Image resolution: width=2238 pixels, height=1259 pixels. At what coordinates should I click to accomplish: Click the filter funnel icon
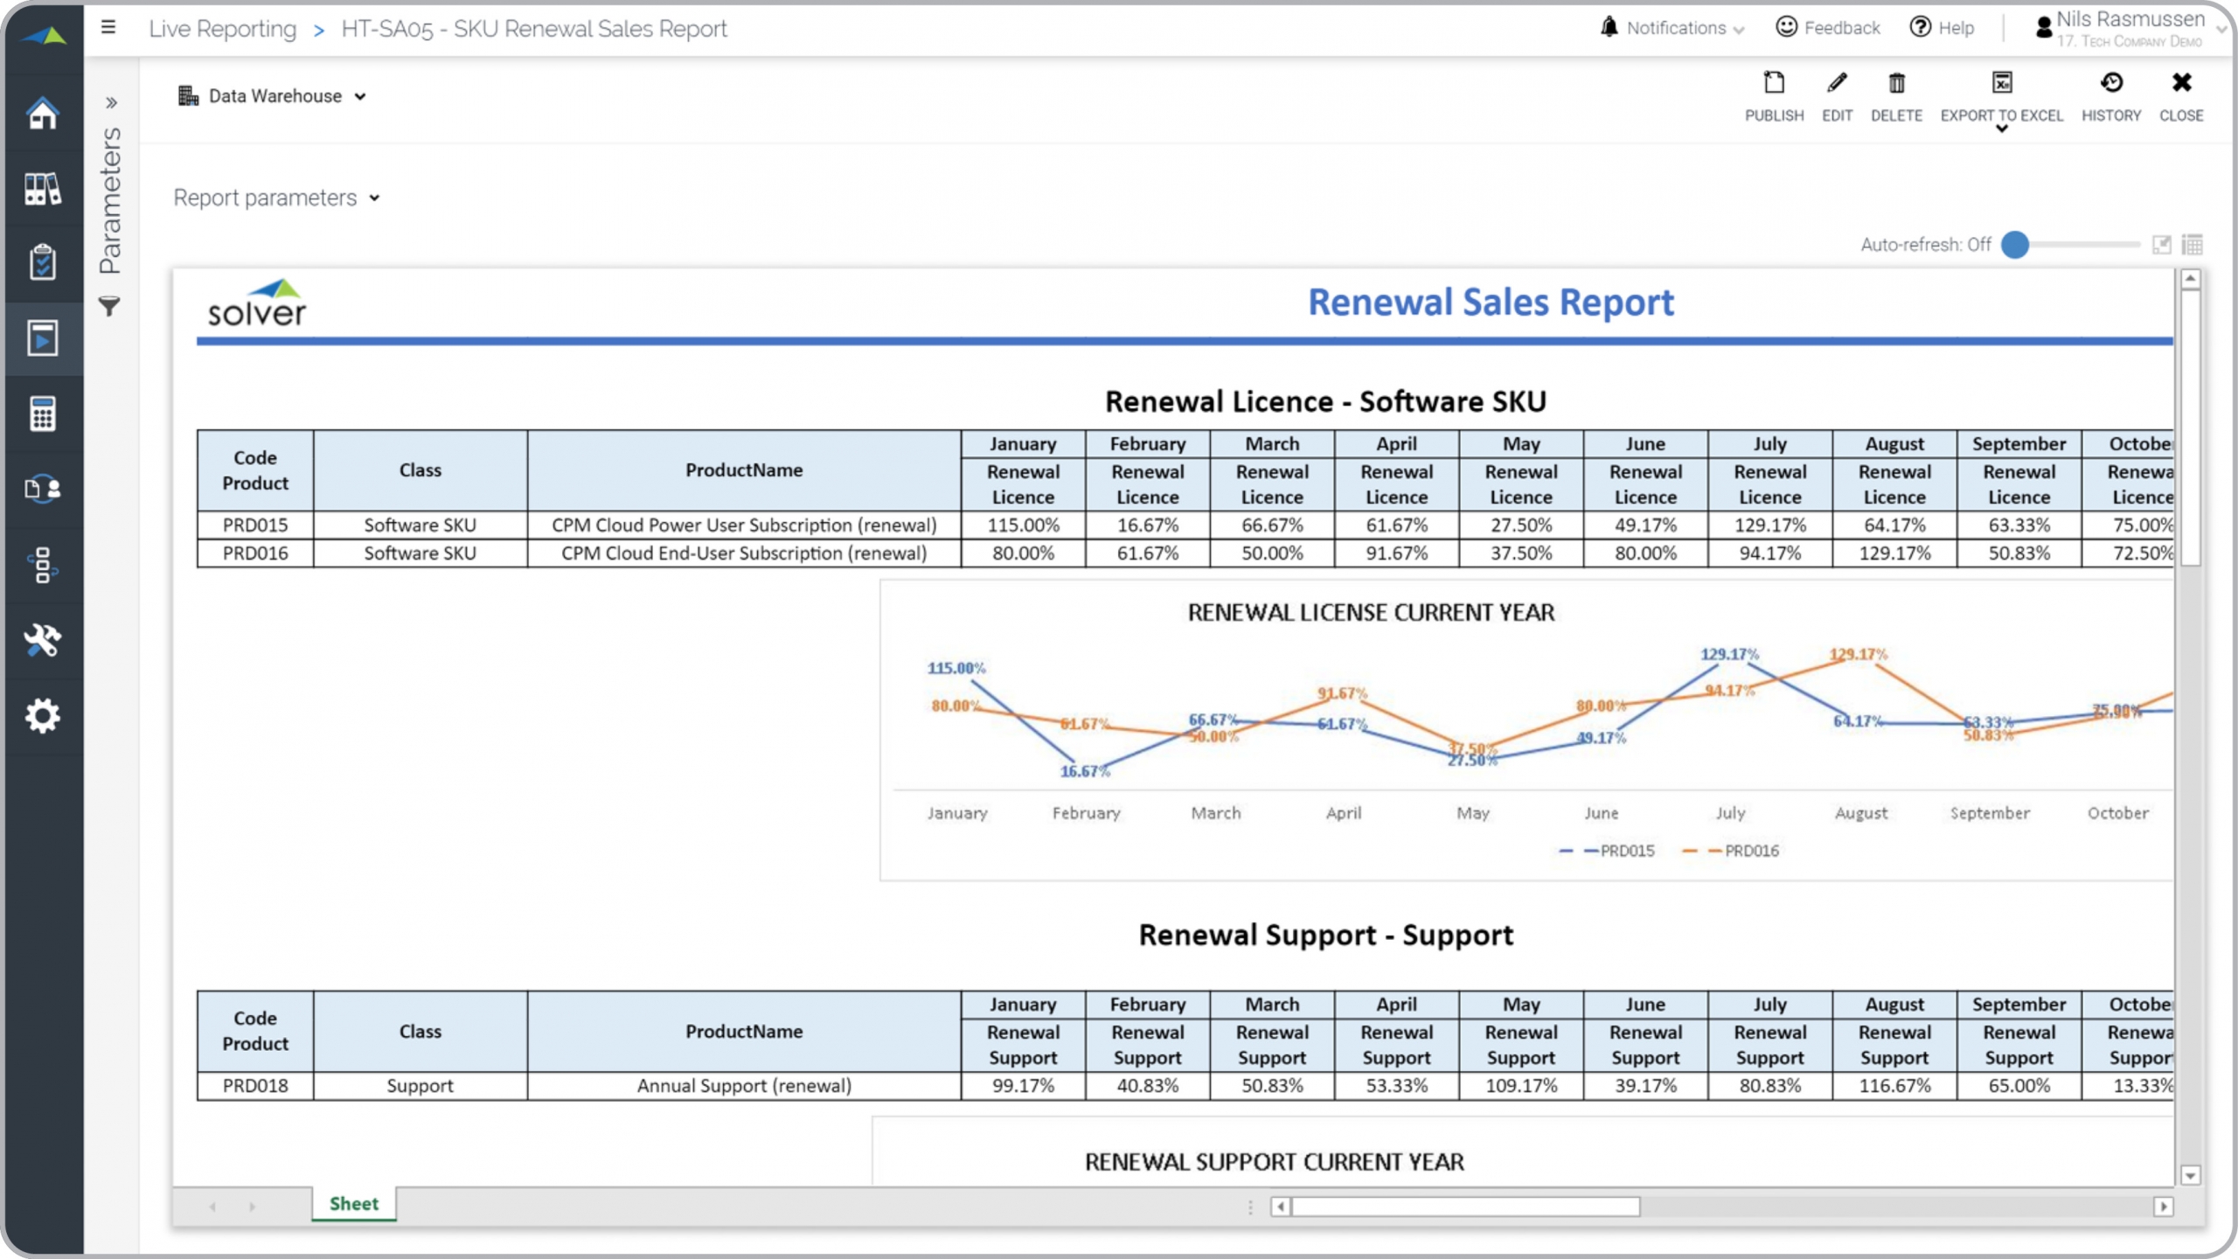click(x=109, y=307)
